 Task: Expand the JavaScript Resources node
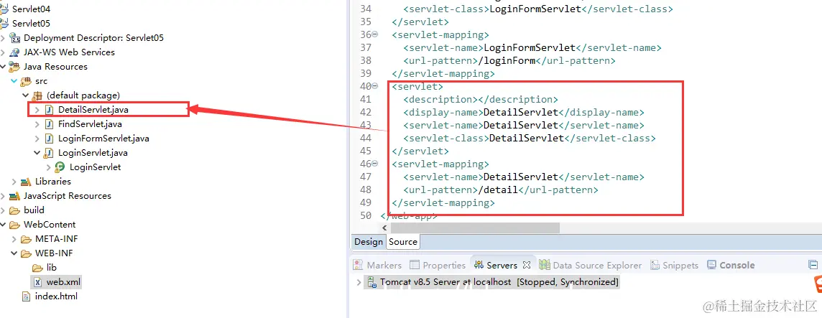tap(3, 196)
